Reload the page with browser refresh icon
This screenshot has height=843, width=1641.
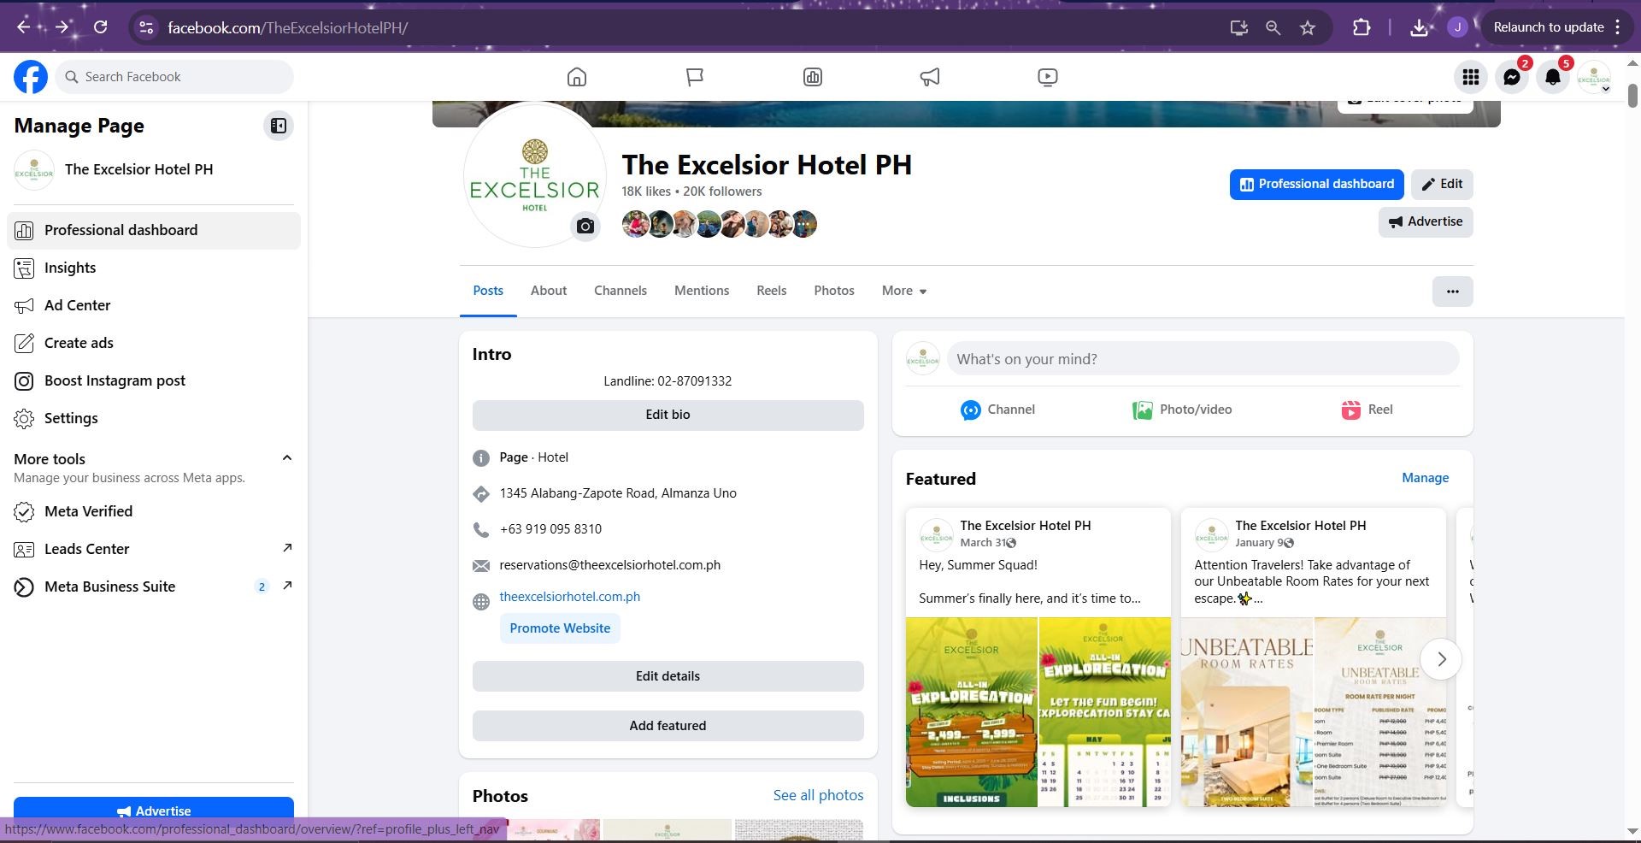pos(101,27)
